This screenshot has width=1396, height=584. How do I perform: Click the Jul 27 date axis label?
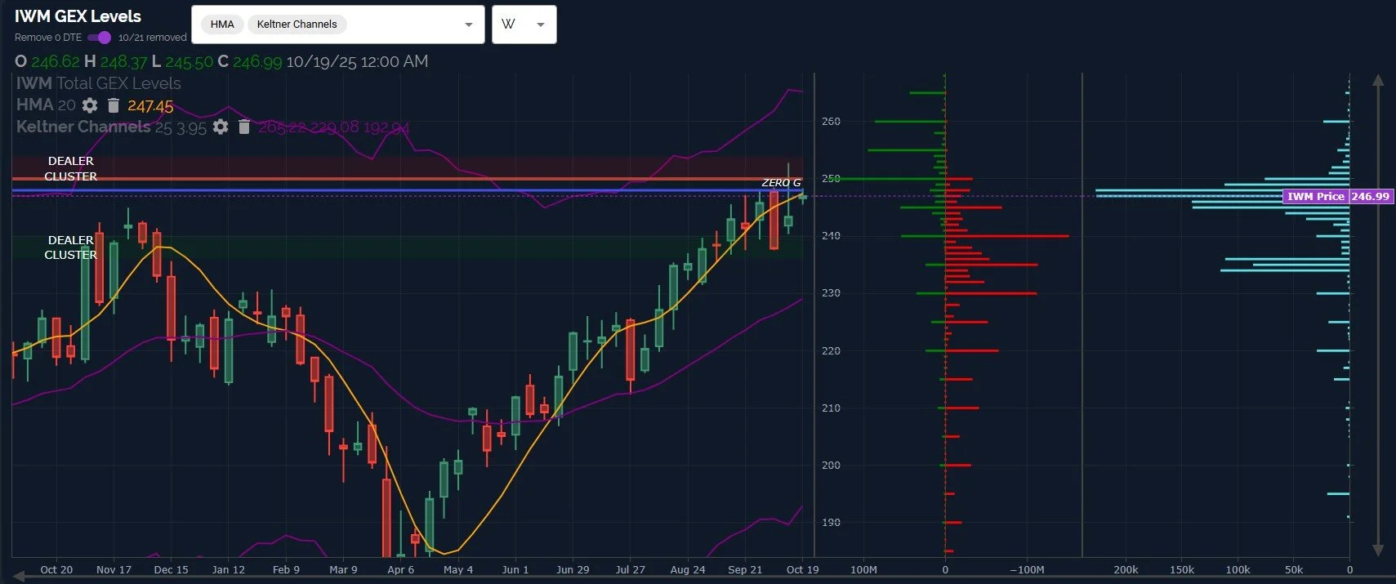pos(630,569)
